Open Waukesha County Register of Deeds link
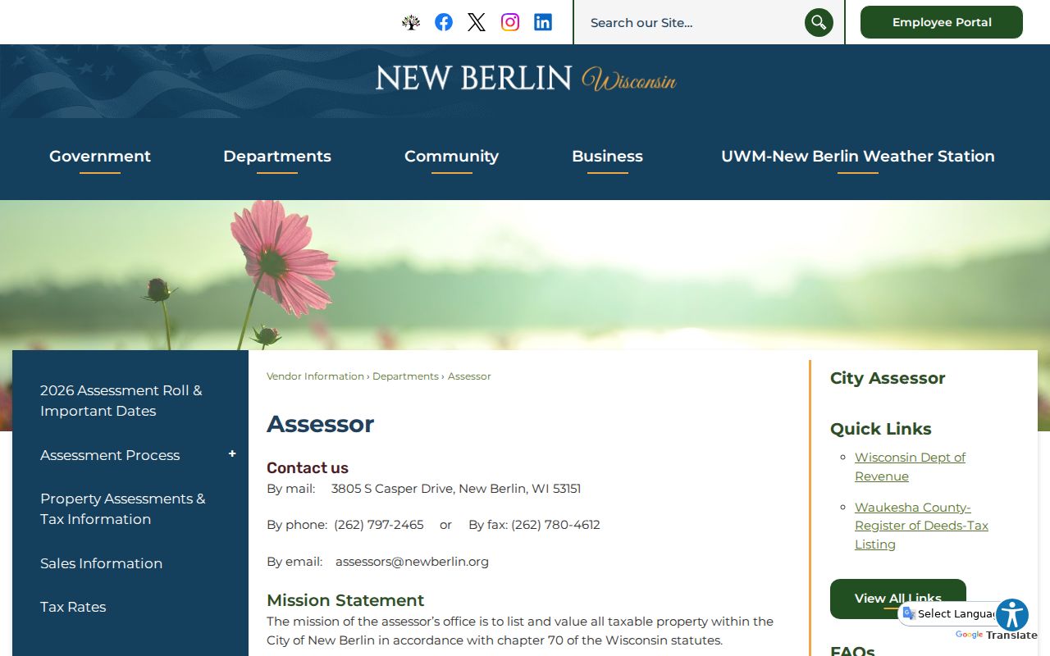Viewport: 1050px width, 656px height. 921,526
